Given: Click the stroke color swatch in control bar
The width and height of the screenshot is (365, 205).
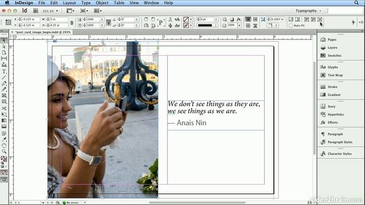Looking at the screenshot, I should tap(186, 25).
